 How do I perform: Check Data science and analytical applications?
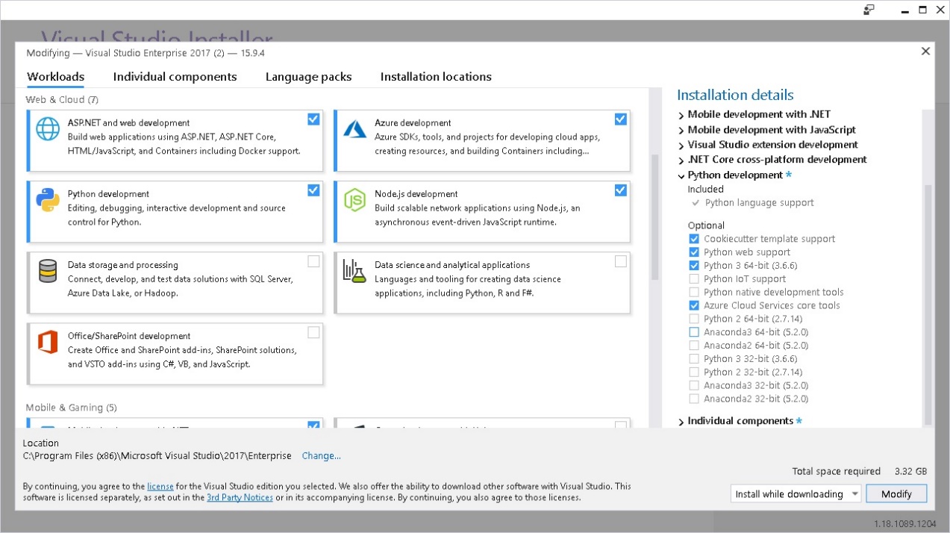621,261
